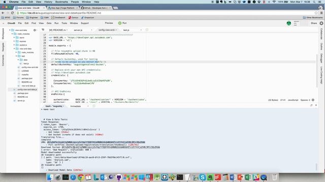
Task: Toggle the Debugger side panel
Action: [x=321, y=58]
